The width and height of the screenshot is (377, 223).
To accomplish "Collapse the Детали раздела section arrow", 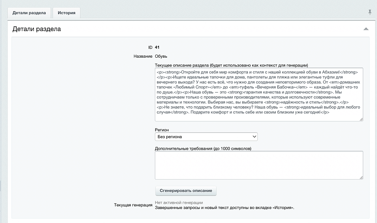I will tap(366, 29).
